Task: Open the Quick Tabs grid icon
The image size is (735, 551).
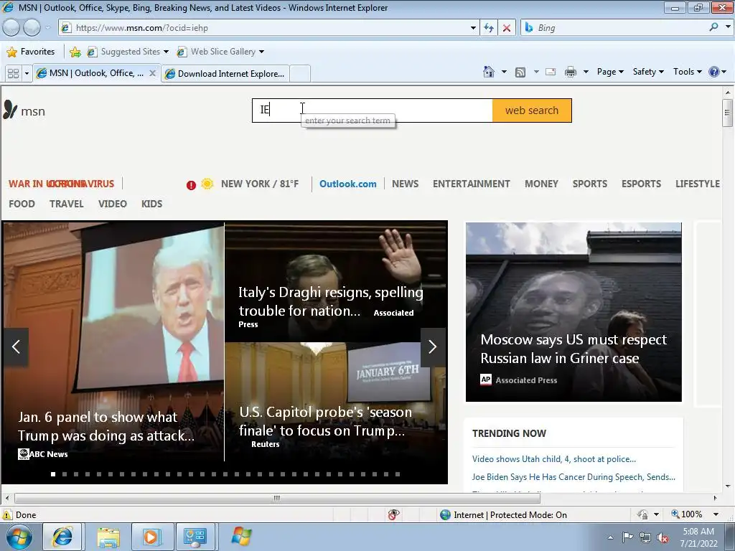Action: pos(14,74)
